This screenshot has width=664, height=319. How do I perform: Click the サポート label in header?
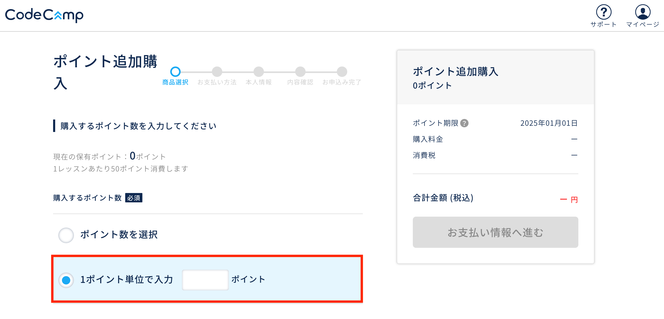[x=604, y=24]
